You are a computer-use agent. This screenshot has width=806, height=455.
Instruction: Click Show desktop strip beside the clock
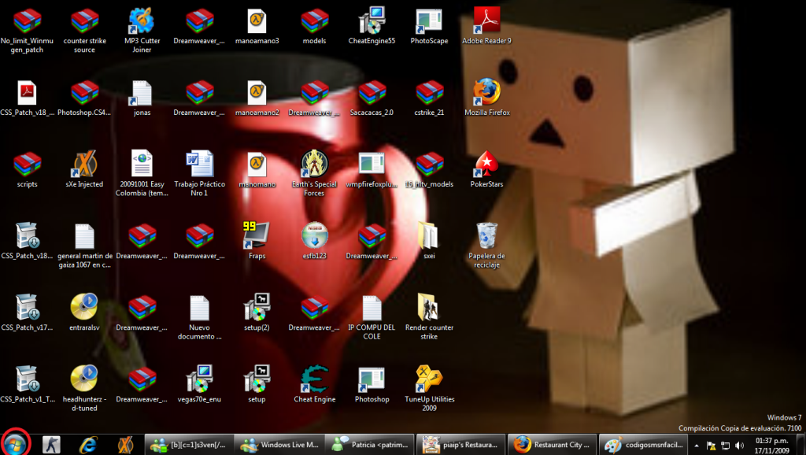click(x=801, y=445)
